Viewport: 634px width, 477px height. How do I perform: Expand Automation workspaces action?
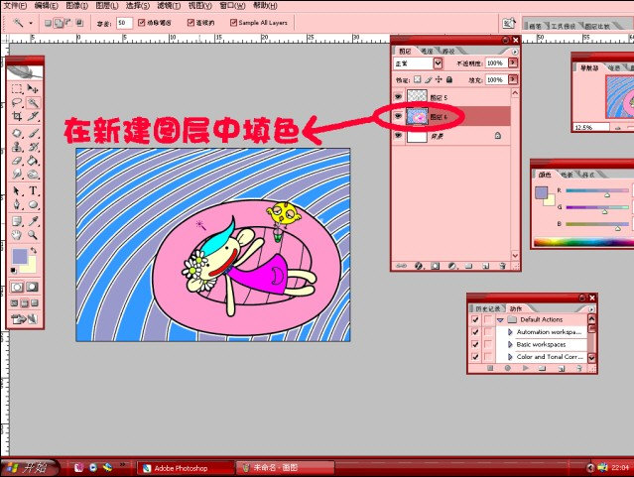pyautogui.click(x=510, y=332)
